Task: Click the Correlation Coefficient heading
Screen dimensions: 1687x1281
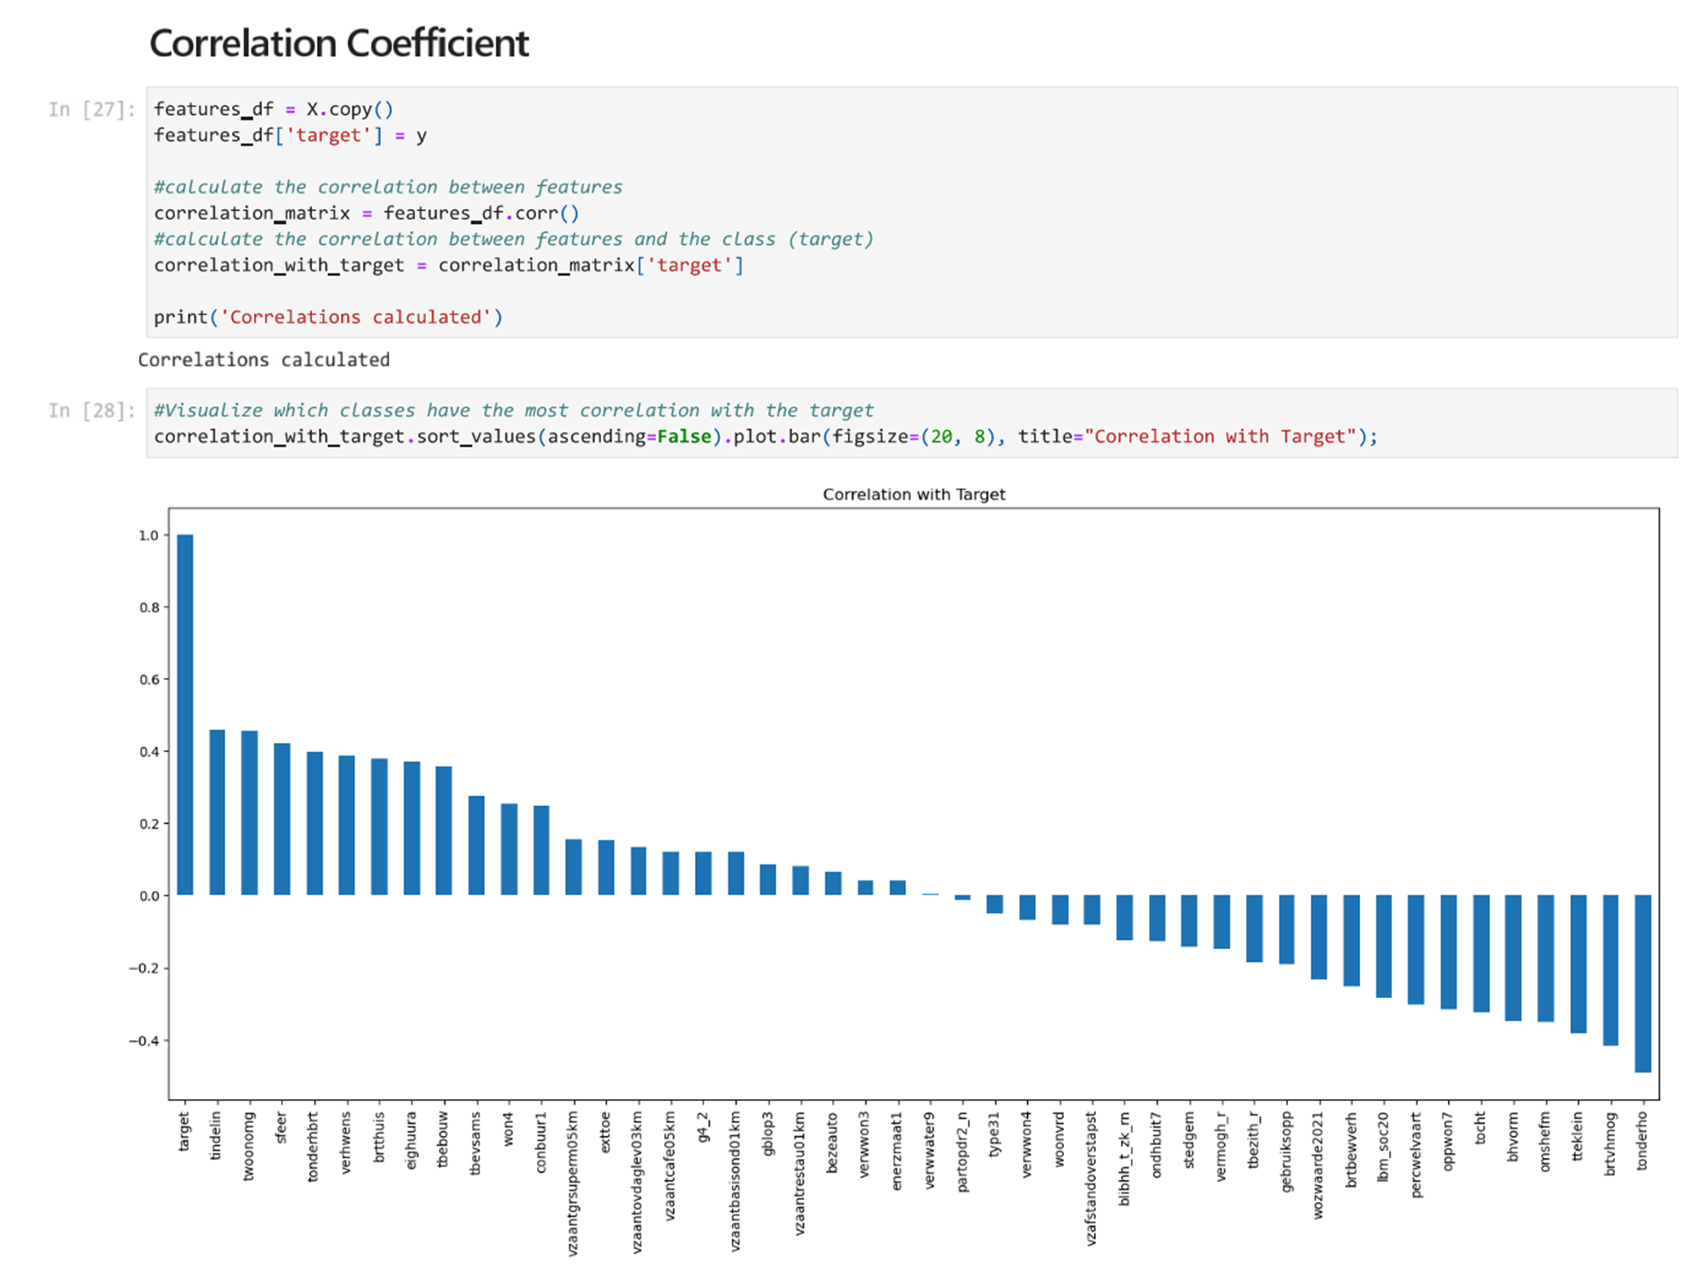Action: click(x=338, y=43)
